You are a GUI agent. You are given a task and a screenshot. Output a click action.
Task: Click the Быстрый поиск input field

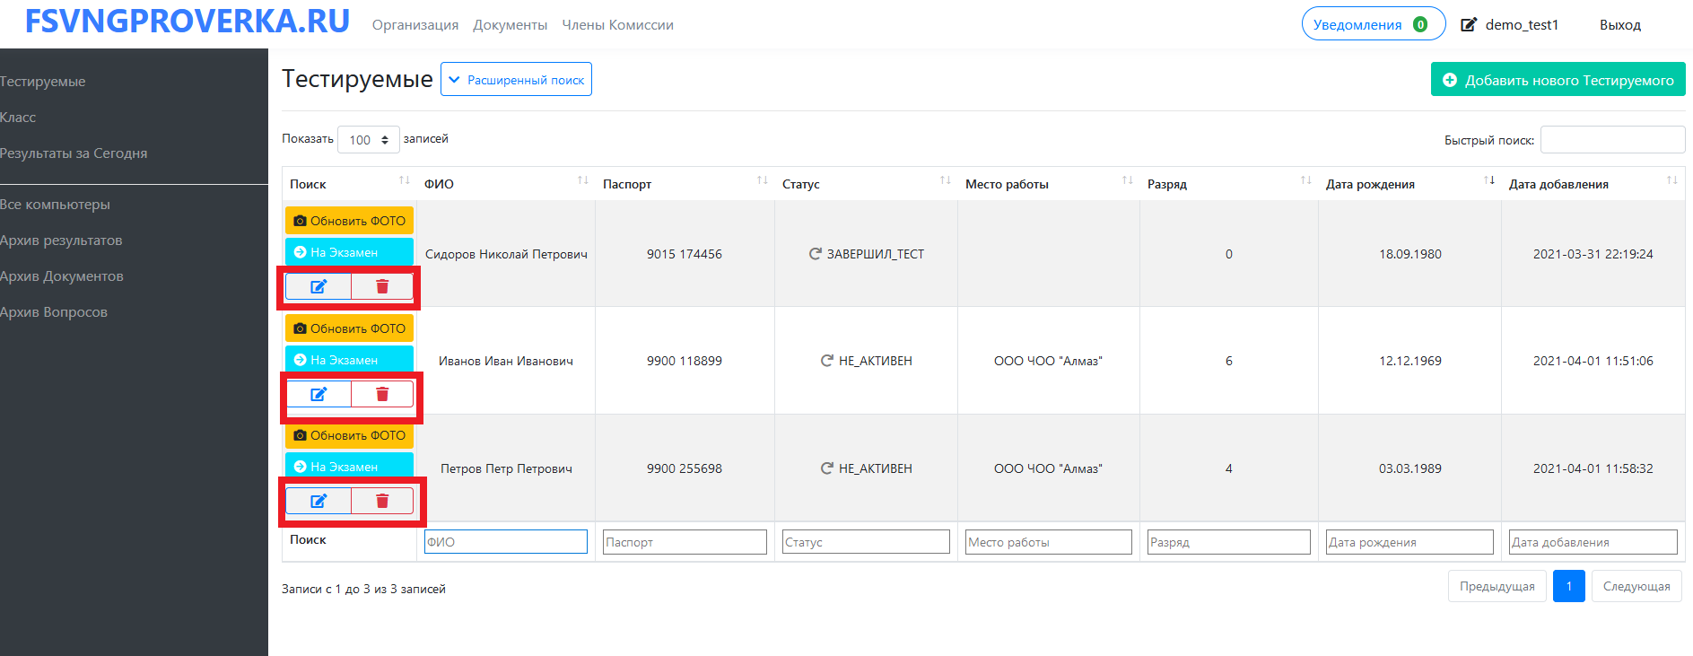coord(1611,140)
